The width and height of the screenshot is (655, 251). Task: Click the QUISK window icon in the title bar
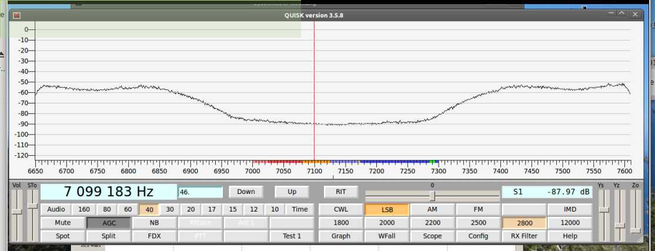pos(16,15)
